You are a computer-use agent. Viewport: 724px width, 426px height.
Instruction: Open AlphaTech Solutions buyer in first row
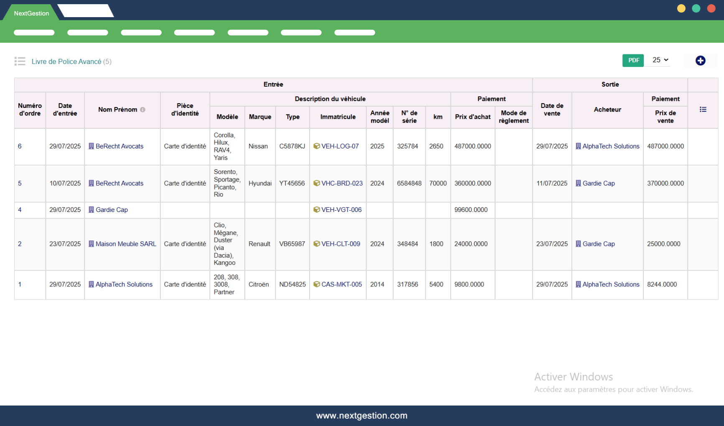(610, 146)
